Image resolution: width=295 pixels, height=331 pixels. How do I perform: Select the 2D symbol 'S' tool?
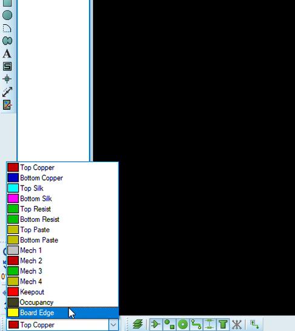pos(7,66)
